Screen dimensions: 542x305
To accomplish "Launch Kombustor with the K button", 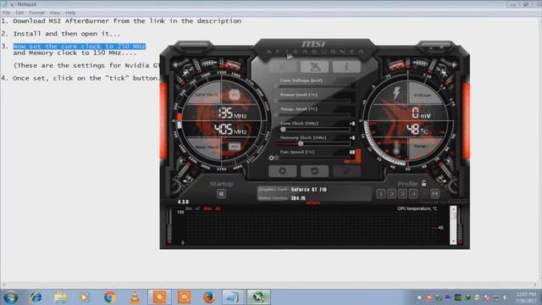I will tap(282, 67).
